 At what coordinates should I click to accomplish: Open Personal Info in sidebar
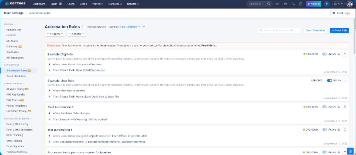pos(14,30)
